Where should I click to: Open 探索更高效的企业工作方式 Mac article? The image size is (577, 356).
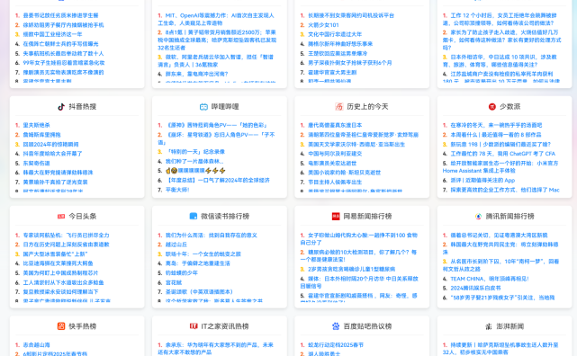[x=505, y=190]
